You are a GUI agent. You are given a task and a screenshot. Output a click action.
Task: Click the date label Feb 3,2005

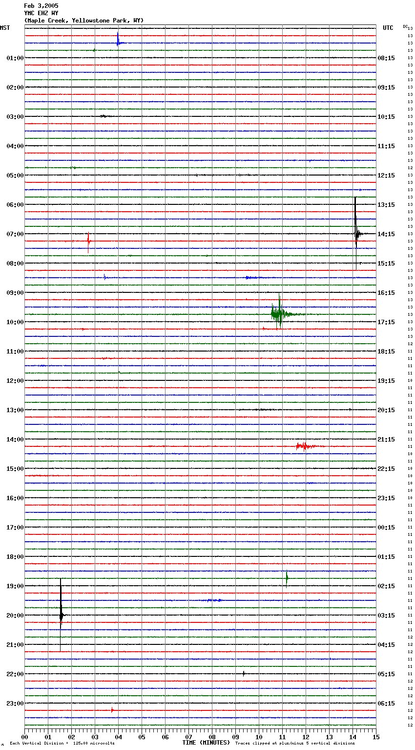[41, 6]
